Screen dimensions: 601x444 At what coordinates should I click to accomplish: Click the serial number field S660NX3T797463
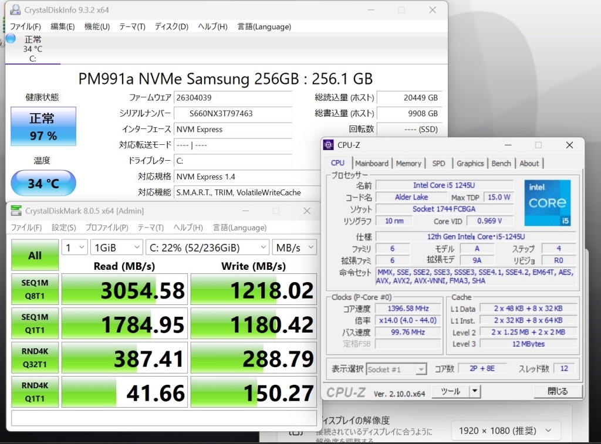pos(232,113)
